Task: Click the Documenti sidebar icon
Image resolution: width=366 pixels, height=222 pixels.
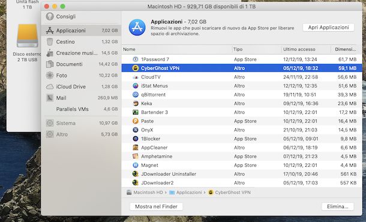Action: click(x=50, y=64)
